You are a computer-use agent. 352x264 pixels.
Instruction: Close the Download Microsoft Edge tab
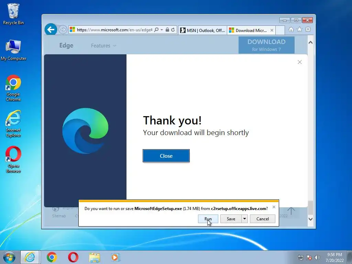point(272,30)
